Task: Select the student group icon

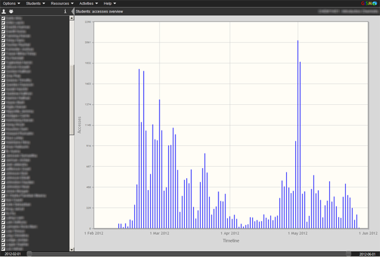Action: coord(11,11)
